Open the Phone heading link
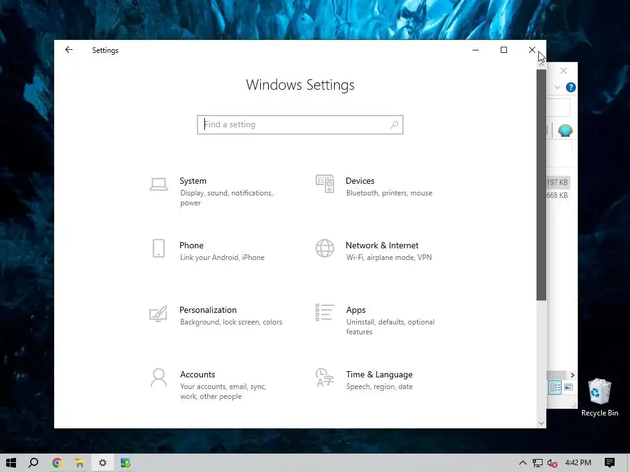Viewport: 630px width, 472px height. coord(191,245)
